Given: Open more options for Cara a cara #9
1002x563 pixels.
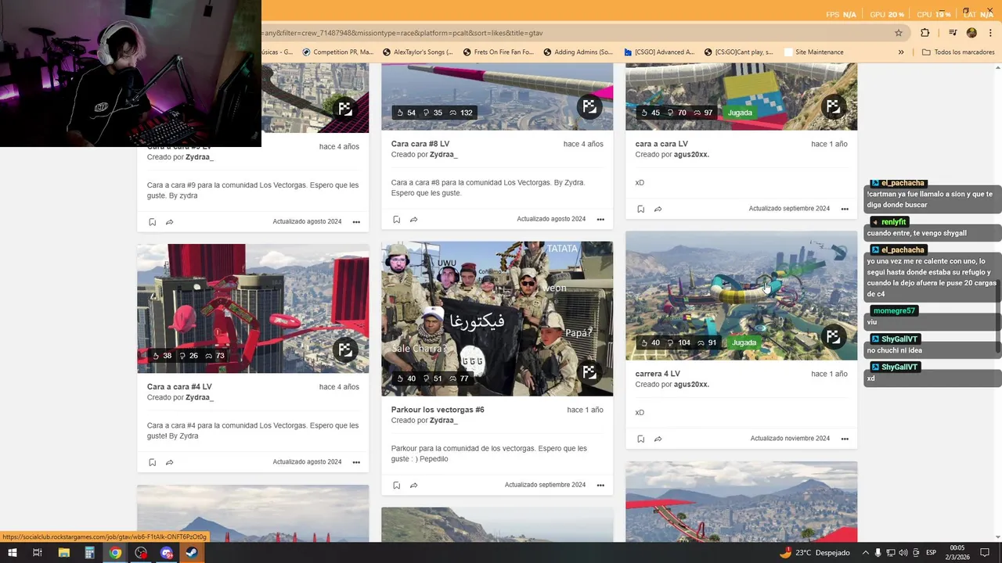Looking at the screenshot, I should point(356,222).
